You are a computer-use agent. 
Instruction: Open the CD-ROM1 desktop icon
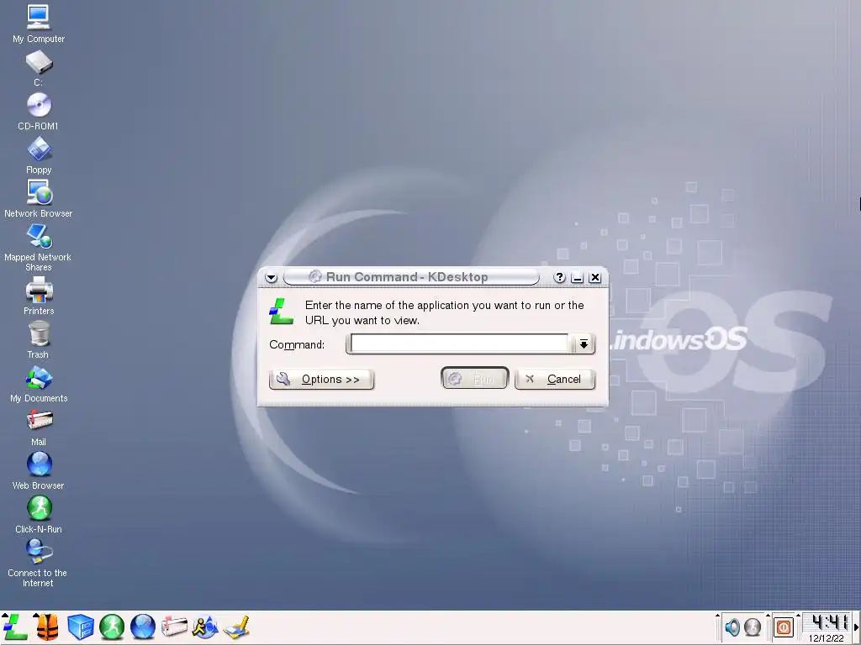click(x=39, y=112)
